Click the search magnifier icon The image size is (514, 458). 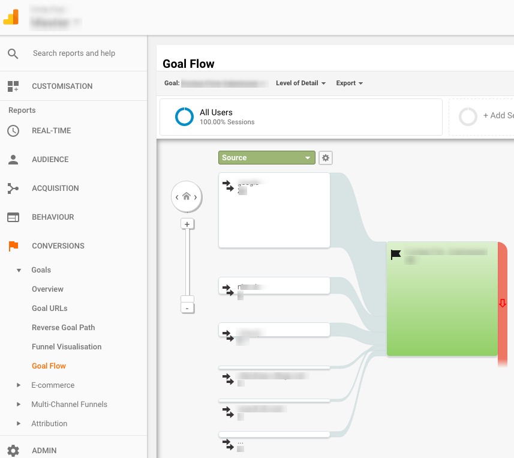[x=13, y=53]
